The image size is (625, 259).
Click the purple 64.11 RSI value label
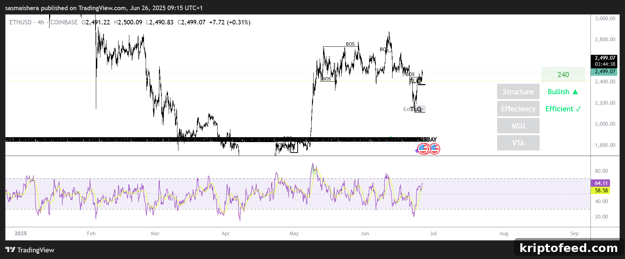pos(601,183)
